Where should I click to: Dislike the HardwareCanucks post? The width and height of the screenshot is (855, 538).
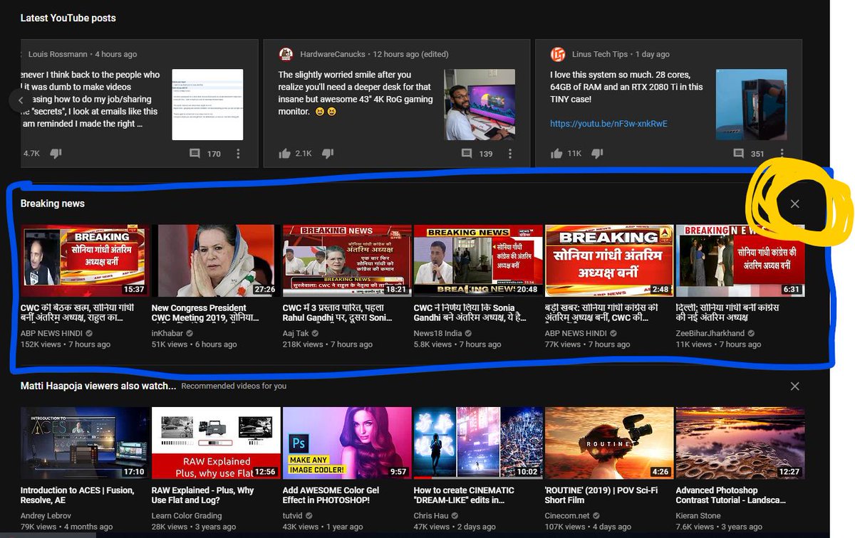(x=328, y=154)
